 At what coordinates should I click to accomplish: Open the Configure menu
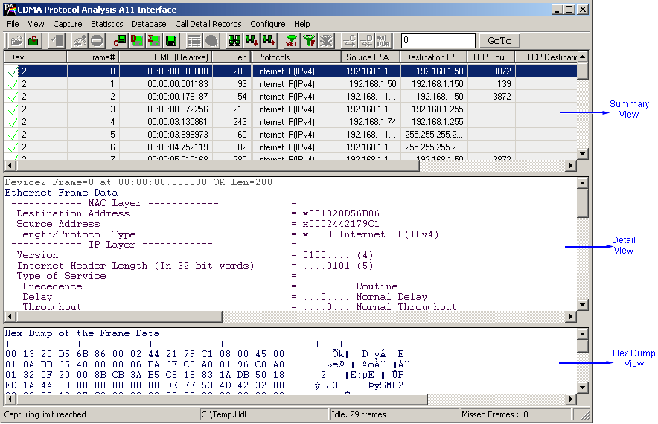[x=268, y=24]
